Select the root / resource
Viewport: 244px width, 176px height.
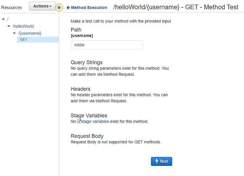(8, 19)
